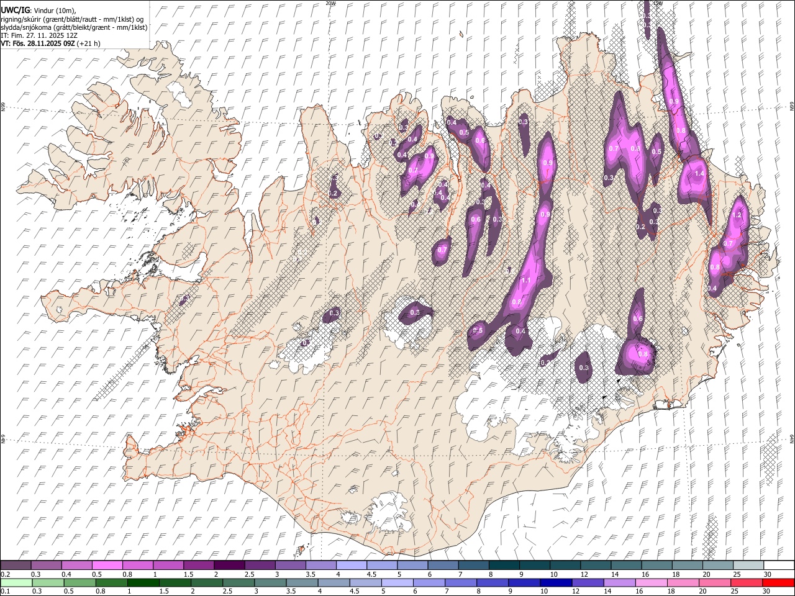Click the 'rigning/skúrir' legend description line
The height and width of the screenshot is (596, 795).
72,19
